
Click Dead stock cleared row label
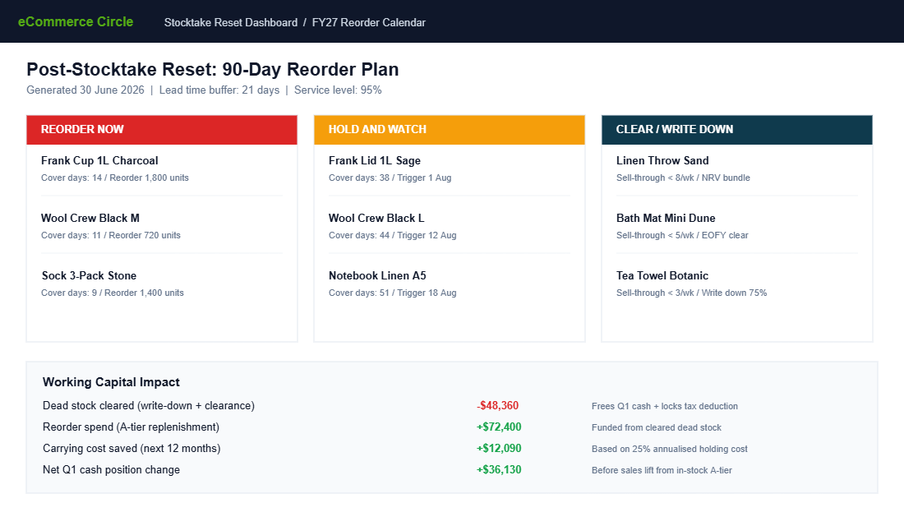[x=149, y=406]
